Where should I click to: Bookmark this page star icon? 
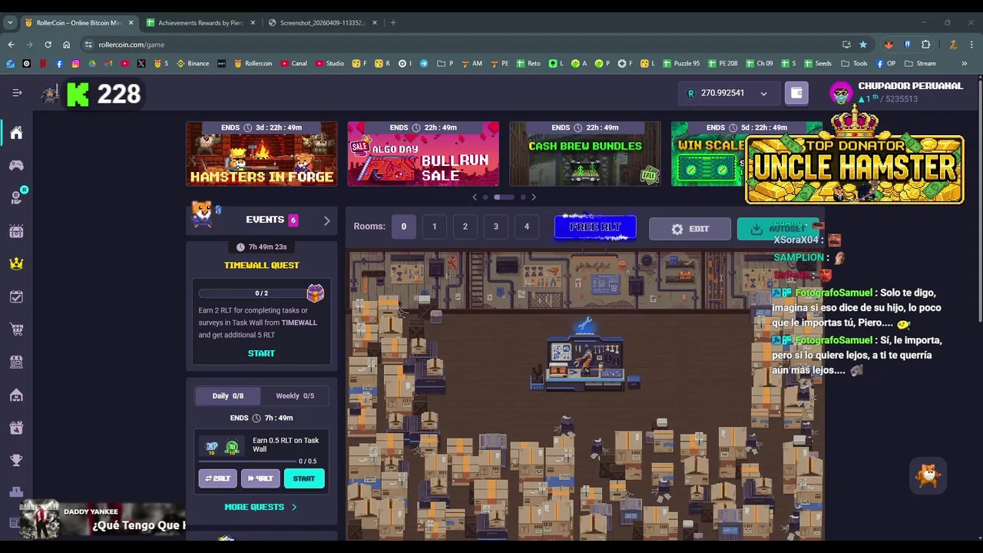pyautogui.click(x=863, y=45)
